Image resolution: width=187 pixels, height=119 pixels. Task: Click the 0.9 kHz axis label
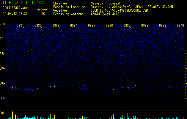[3, 68]
